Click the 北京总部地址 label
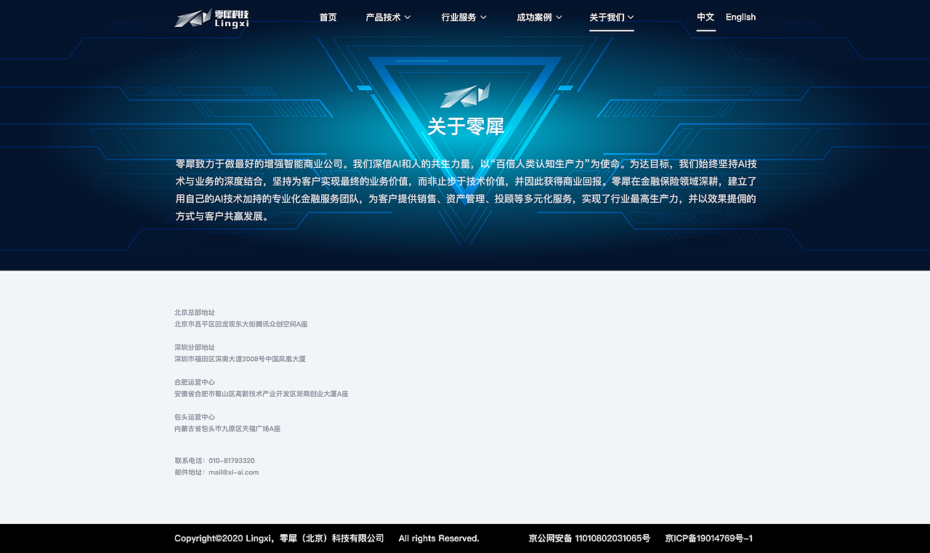 (x=195, y=312)
